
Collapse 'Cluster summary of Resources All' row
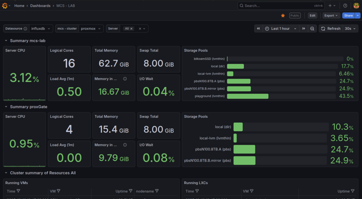tap(6, 173)
